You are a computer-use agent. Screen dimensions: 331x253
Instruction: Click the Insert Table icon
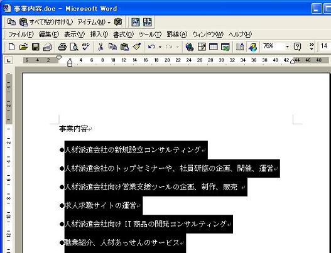pos(213,46)
